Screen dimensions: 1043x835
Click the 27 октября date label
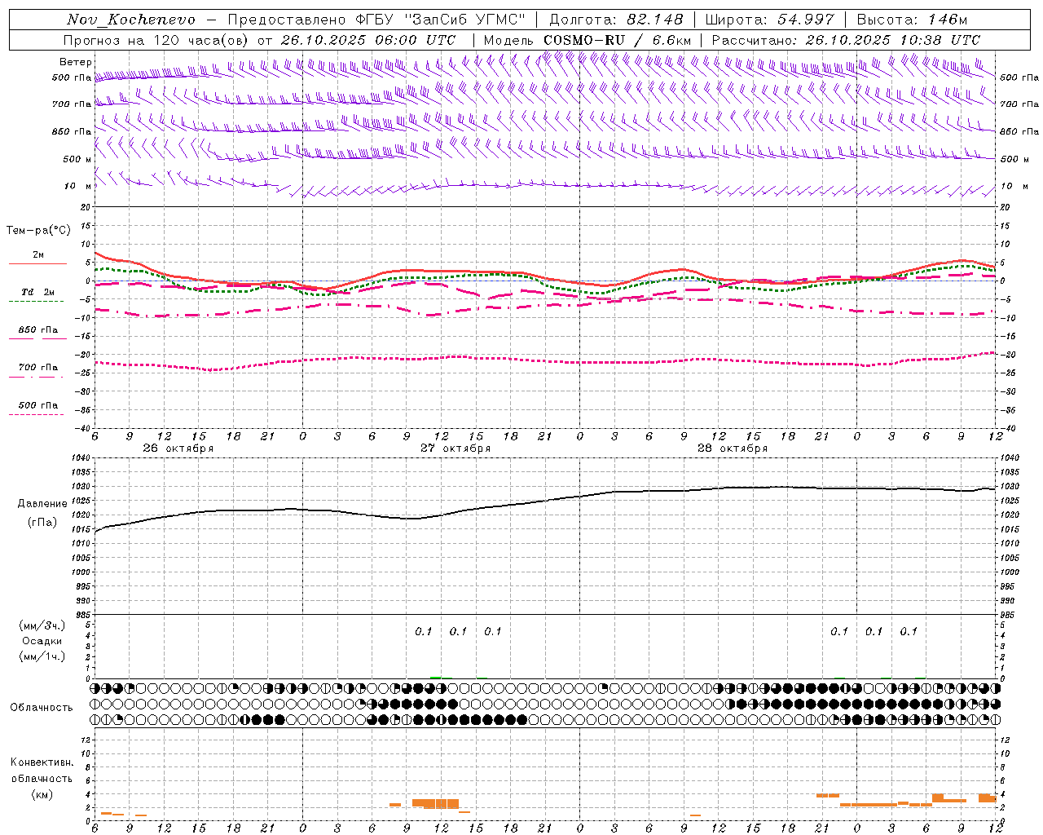(455, 448)
